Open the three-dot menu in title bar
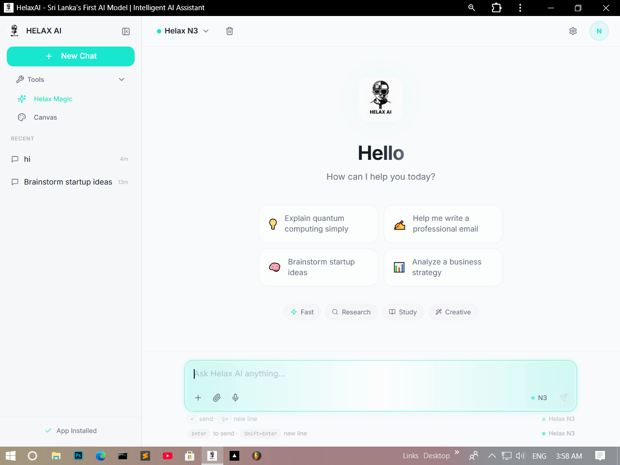 [x=520, y=8]
